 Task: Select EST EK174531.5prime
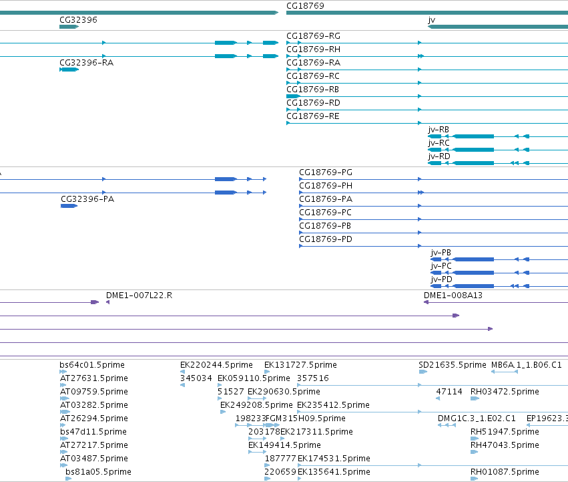click(334, 459)
